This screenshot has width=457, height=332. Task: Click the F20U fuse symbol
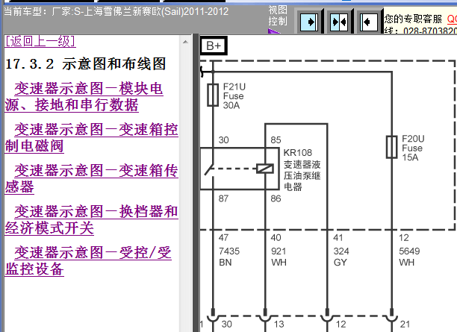coord(392,147)
